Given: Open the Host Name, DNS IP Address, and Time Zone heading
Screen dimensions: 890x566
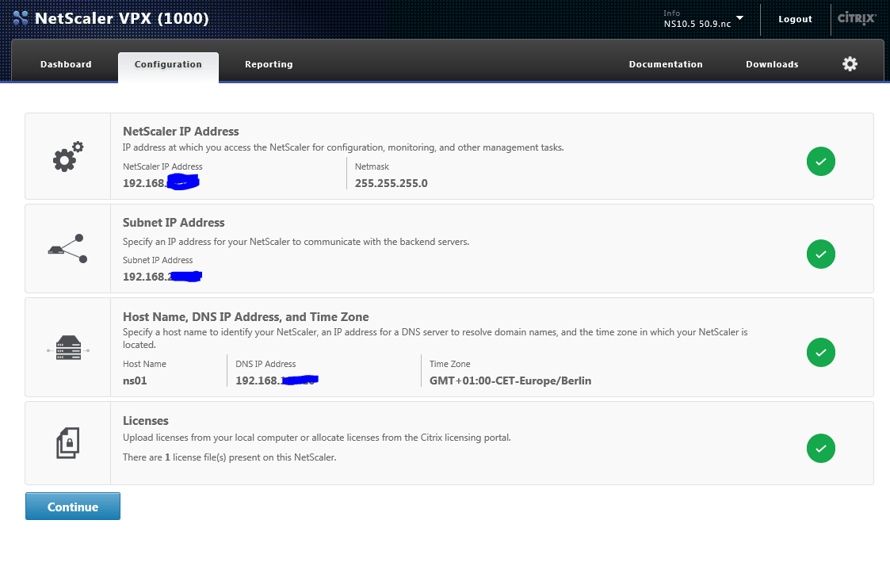Looking at the screenshot, I should point(246,317).
